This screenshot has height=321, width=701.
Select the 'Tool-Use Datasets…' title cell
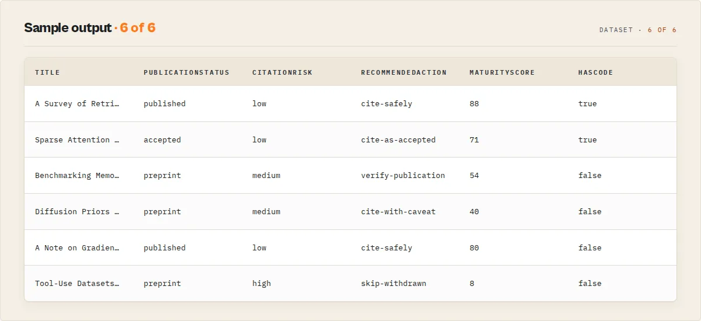pyautogui.click(x=77, y=284)
